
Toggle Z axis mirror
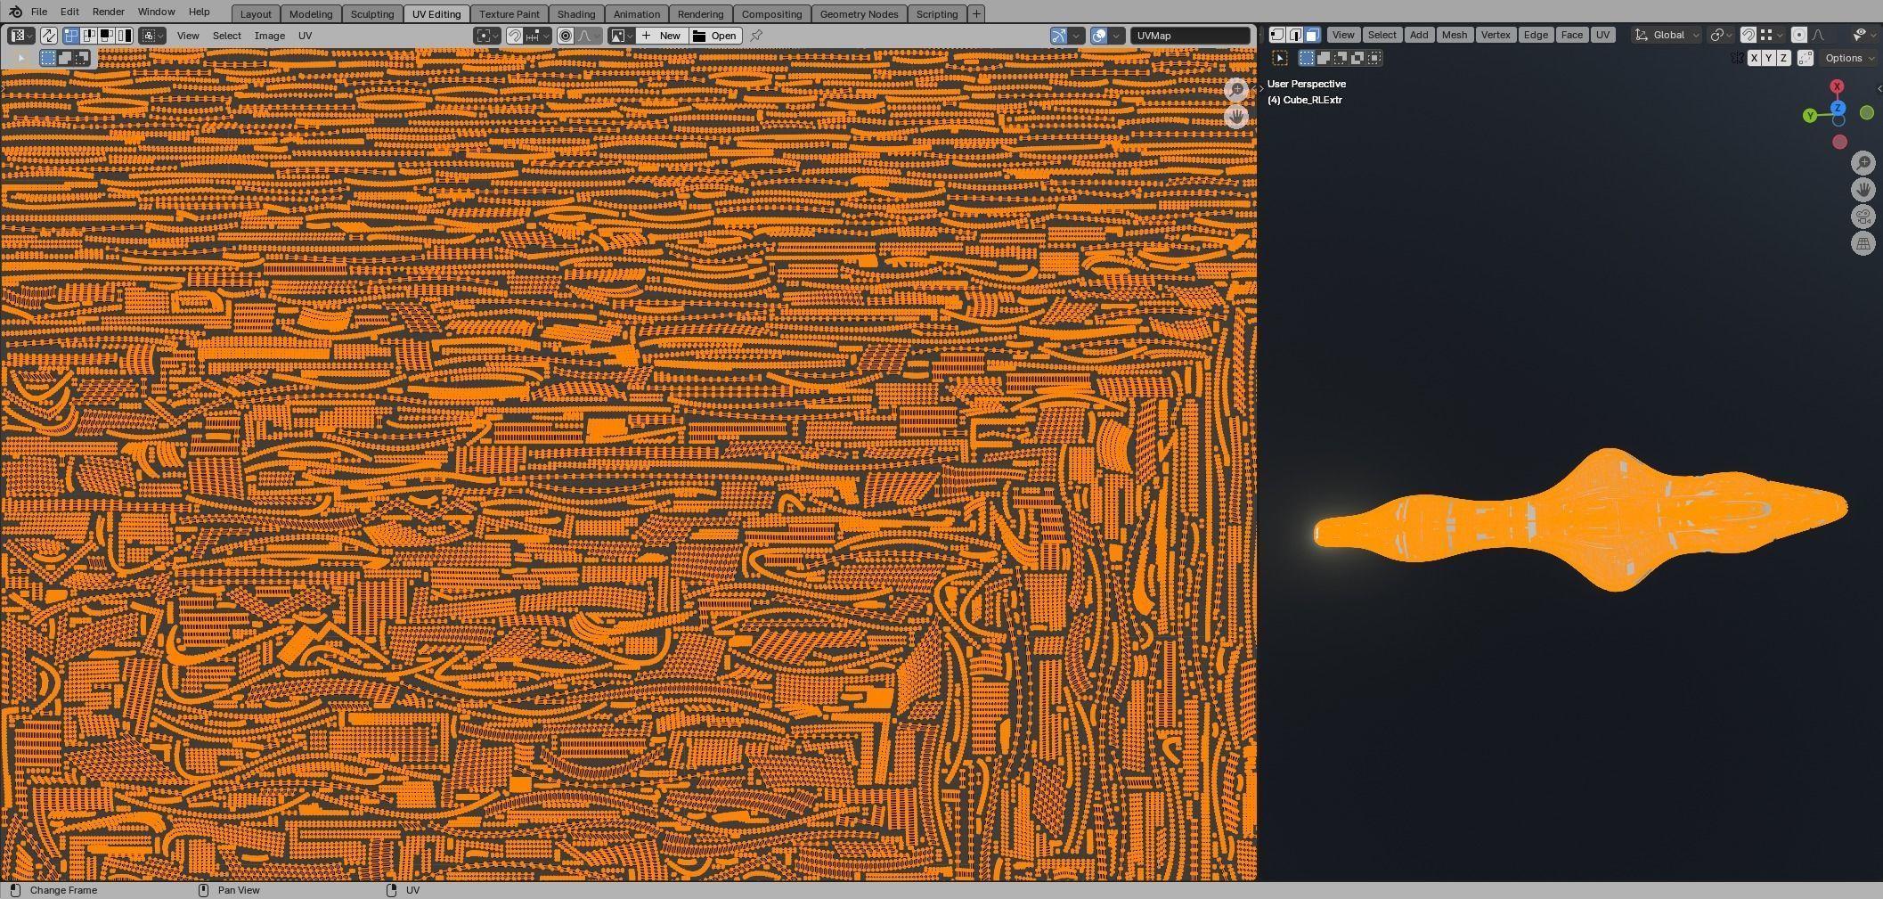tap(1783, 58)
